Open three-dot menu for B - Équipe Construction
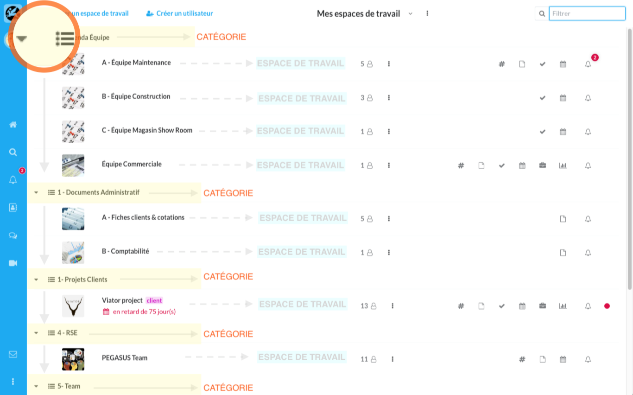 (x=389, y=98)
